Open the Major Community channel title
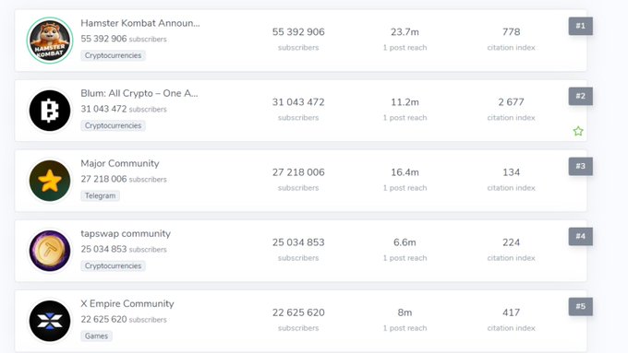628x353 pixels. click(120, 163)
